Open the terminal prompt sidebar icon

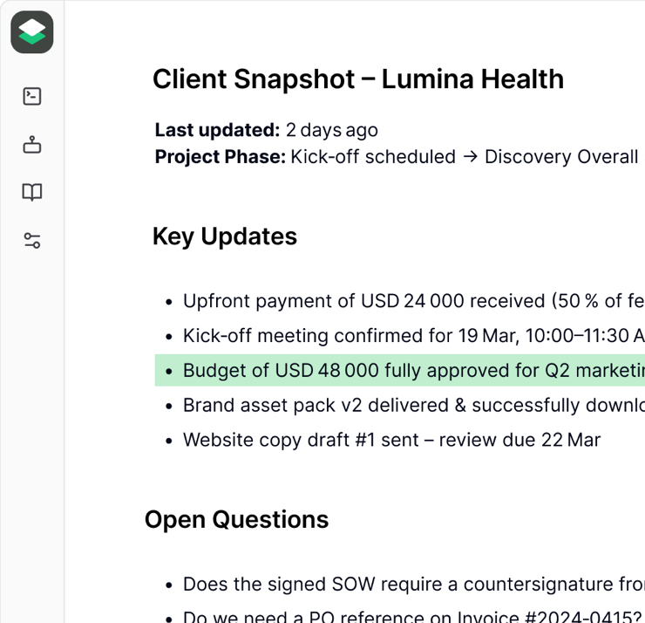pyautogui.click(x=32, y=96)
